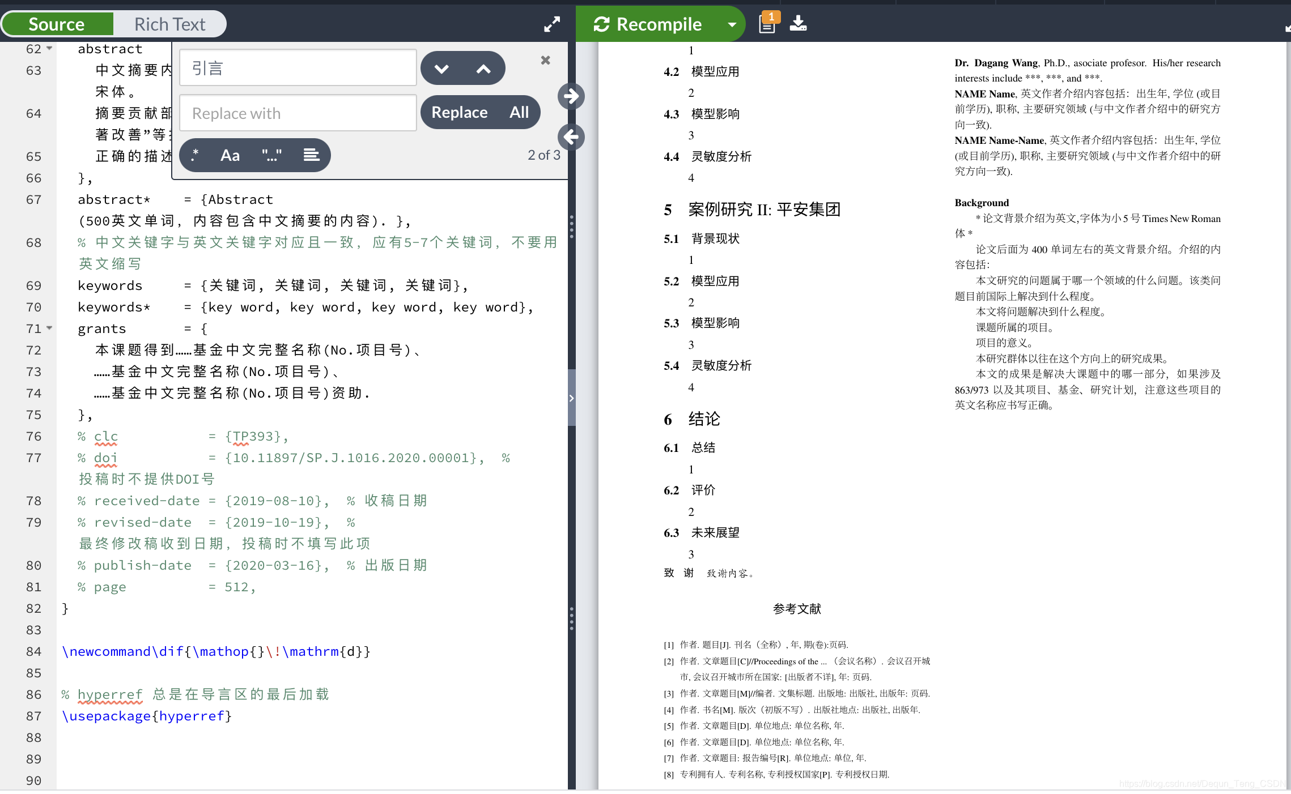Recompile the LaTeX document
The height and width of the screenshot is (794, 1291).
[648, 24]
